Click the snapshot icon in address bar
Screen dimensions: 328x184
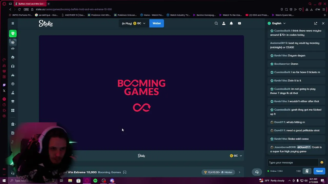[x=286, y=9]
